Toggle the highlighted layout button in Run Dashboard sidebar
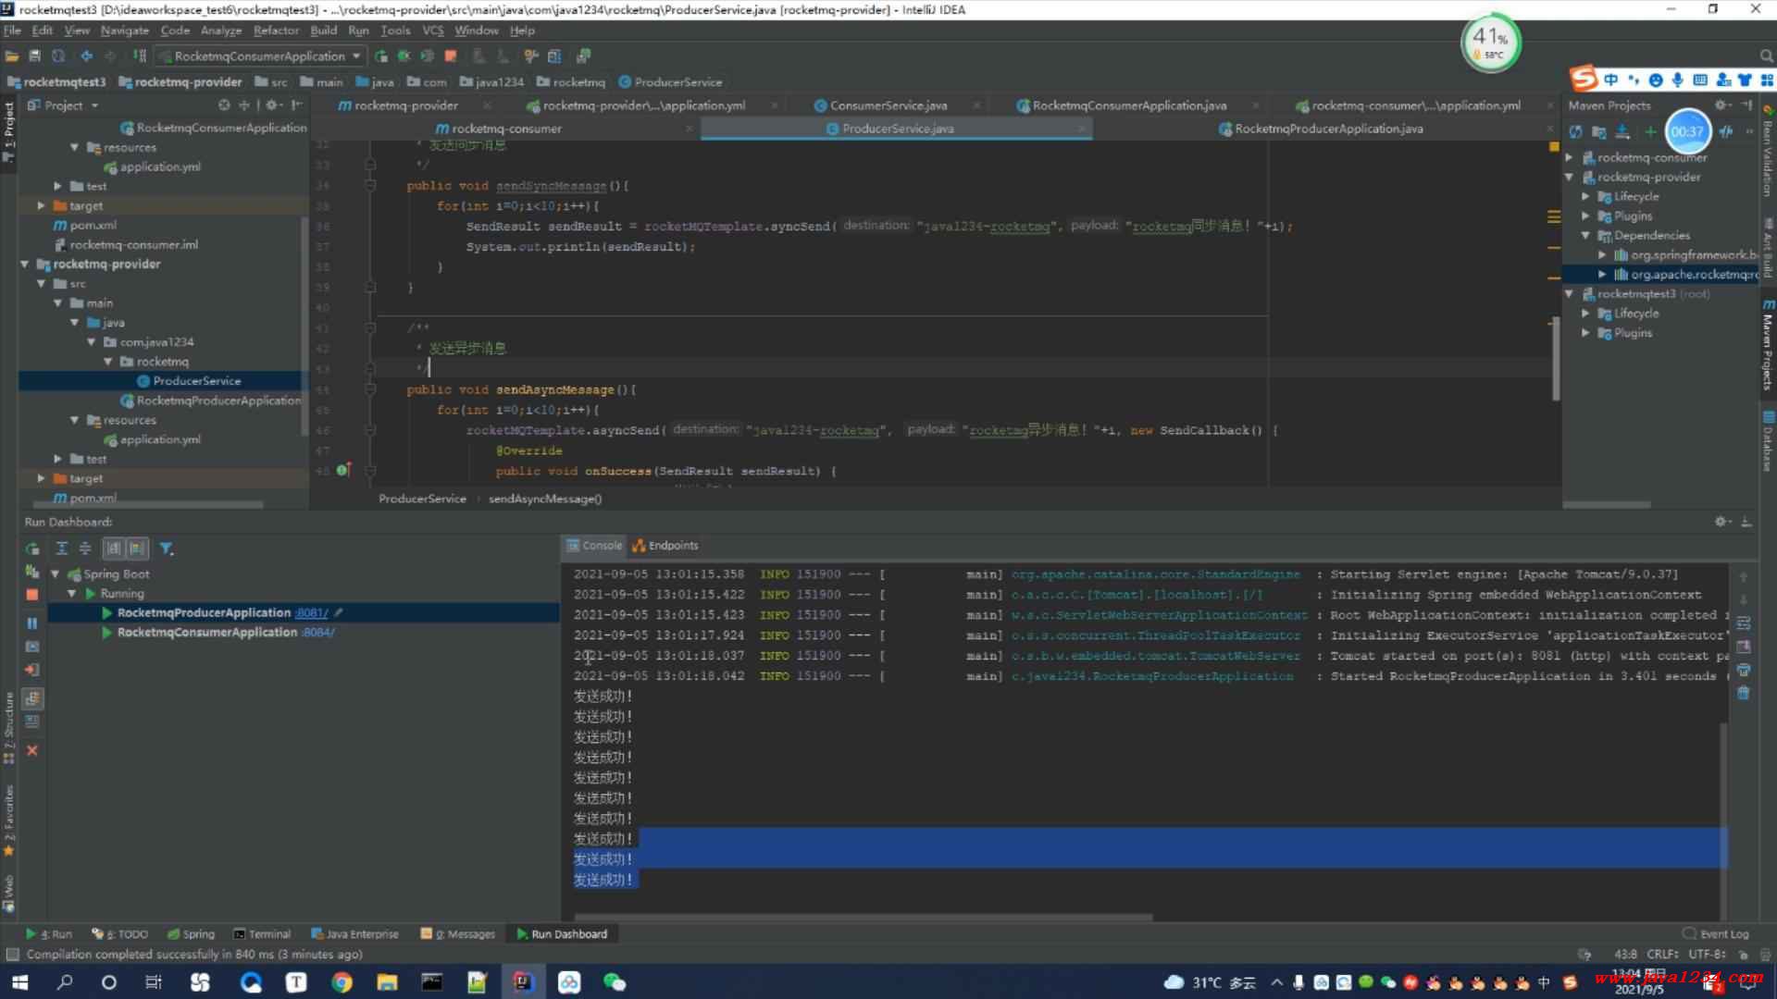This screenshot has height=999, width=1777. coord(32,698)
